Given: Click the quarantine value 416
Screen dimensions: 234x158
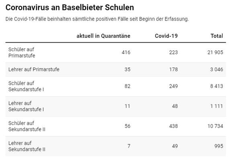Looking at the screenshot, I should [x=126, y=52].
